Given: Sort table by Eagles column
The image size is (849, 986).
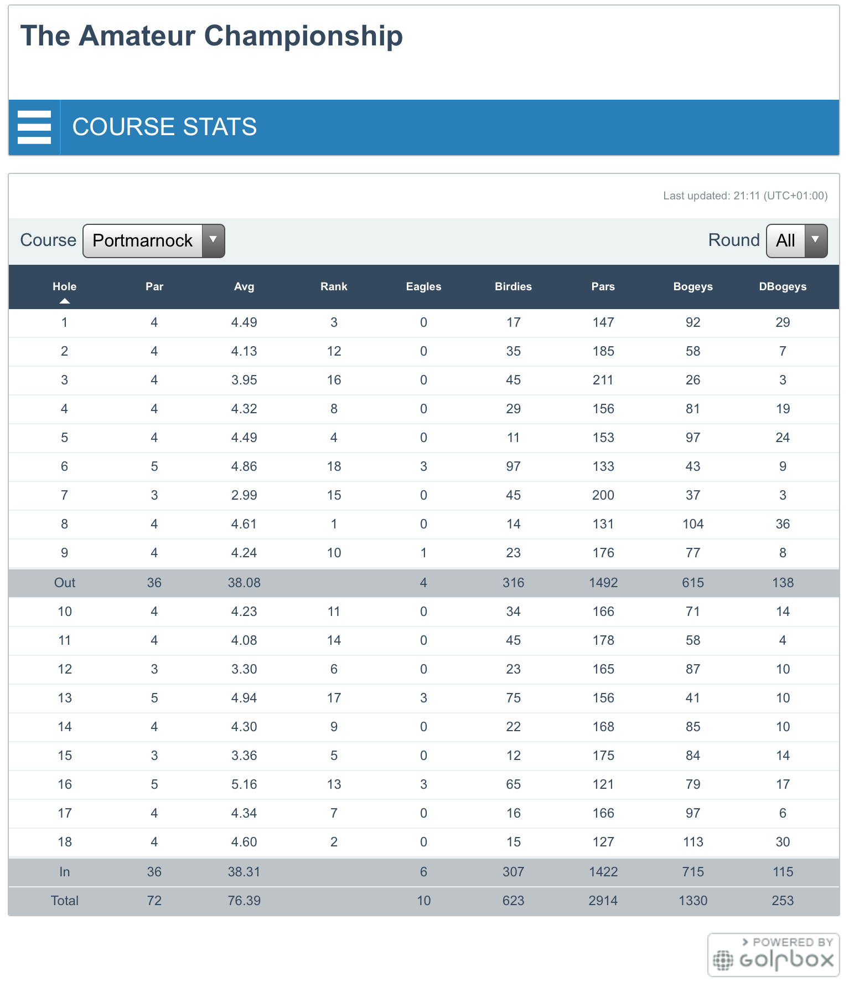Looking at the screenshot, I should click(423, 286).
